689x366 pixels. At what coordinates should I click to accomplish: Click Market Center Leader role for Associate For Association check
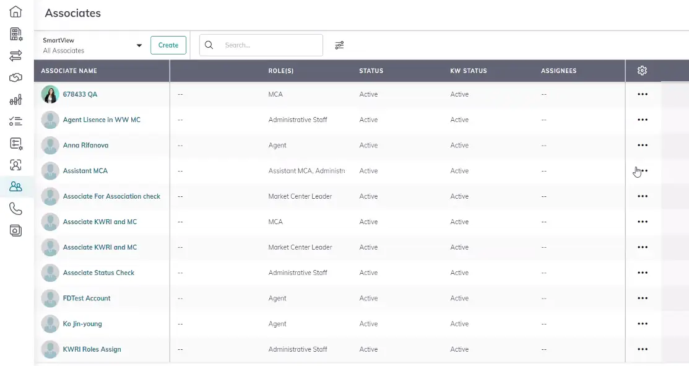tap(300, 196)
